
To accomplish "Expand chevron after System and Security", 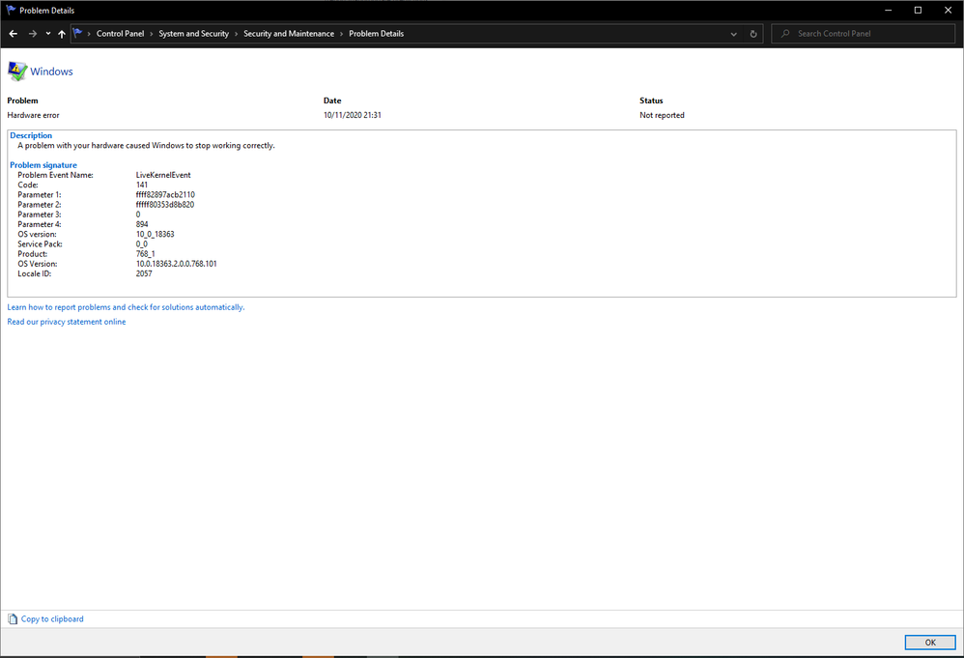I will coord(236,34).
